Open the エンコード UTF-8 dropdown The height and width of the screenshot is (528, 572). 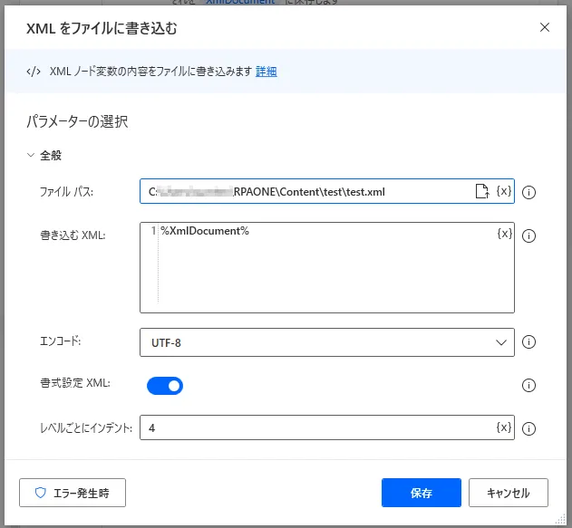point(327,342)
